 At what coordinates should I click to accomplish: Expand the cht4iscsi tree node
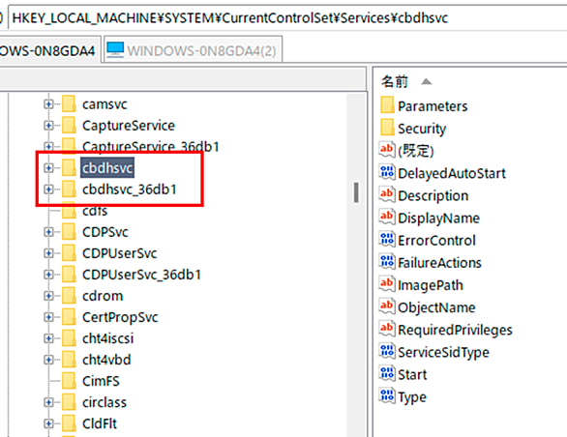click(x=48, y=338)
